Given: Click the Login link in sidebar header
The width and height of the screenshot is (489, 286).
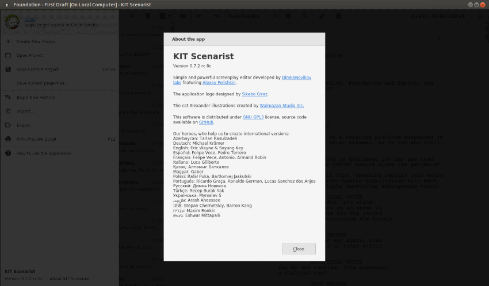Looking at the screenshot, I should point(30,19).
